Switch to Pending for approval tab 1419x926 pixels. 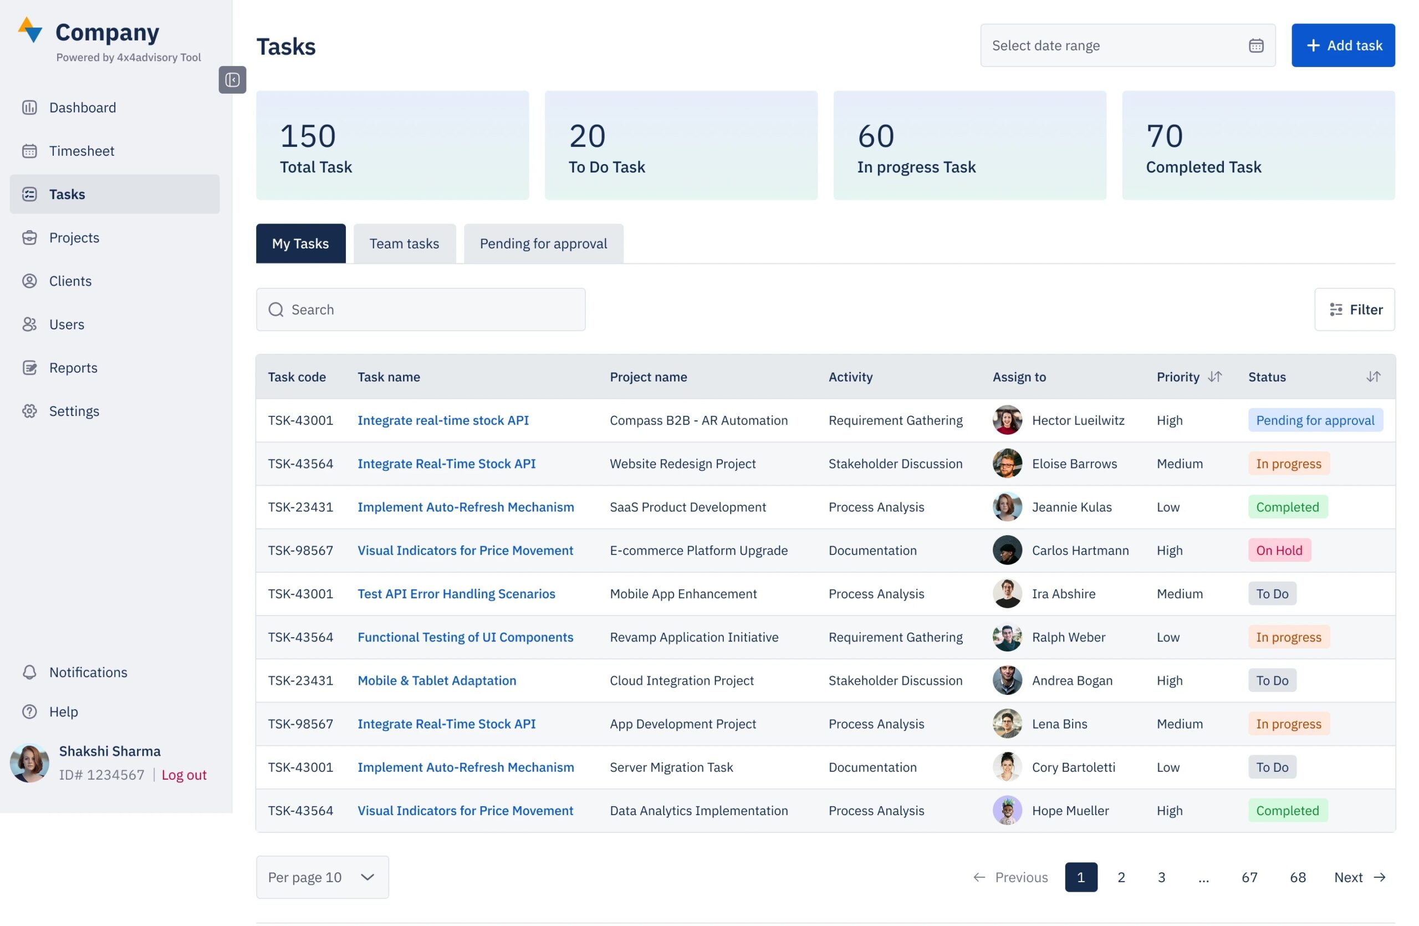click(543, 243)
